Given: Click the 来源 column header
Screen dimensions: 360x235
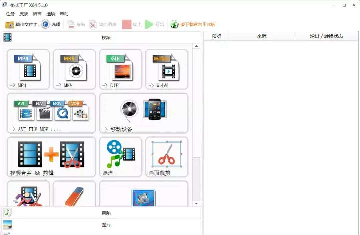Looking at the screenshot, I should [262, 36].
